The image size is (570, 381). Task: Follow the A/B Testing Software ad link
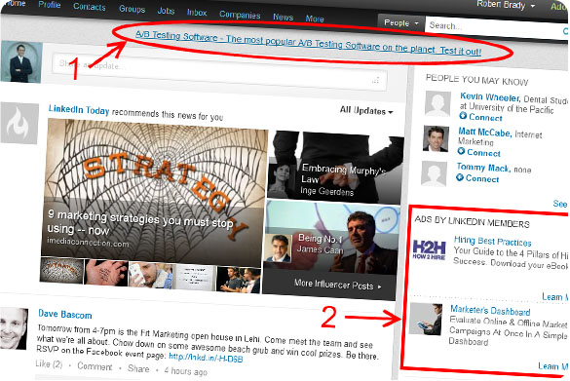pos(308,44)
